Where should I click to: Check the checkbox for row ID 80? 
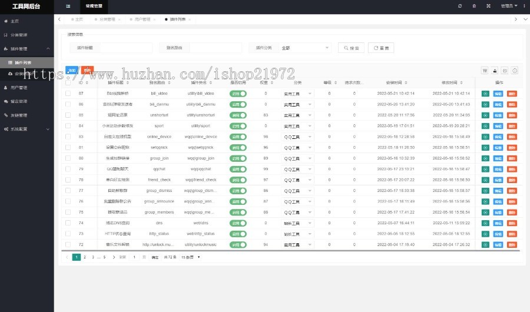click(68, 158)
